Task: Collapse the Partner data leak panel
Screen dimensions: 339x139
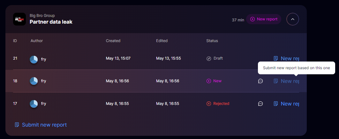Action: point(293,19)
